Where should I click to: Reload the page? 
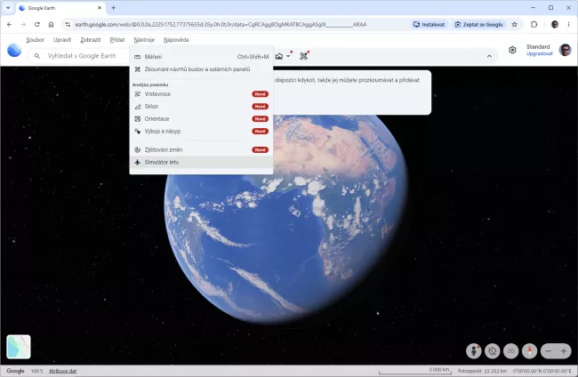[36, 24]
